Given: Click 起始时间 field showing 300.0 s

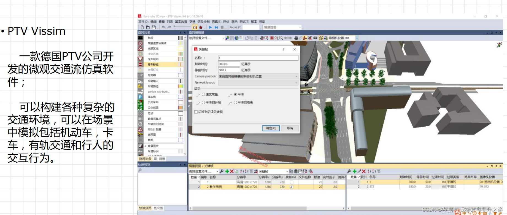Looking at the screenshot, I should (229, 64).
